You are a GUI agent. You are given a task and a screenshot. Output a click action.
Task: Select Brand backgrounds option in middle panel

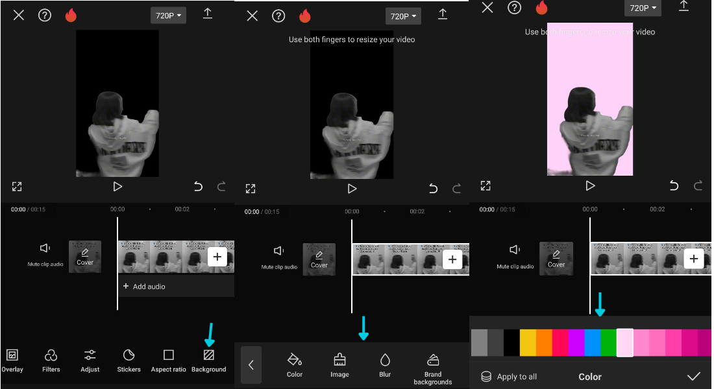pyautogui.click(x=433, y=369)
